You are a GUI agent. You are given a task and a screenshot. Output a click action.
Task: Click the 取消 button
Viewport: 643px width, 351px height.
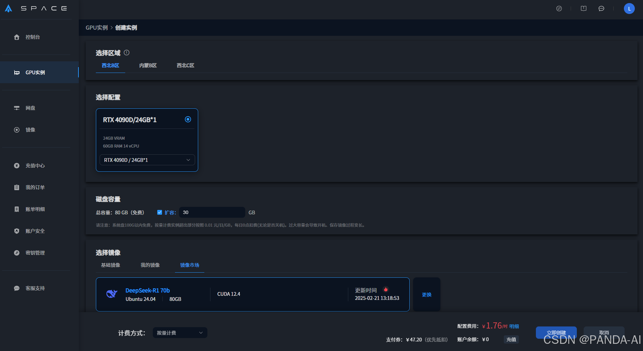coord(604,333)
